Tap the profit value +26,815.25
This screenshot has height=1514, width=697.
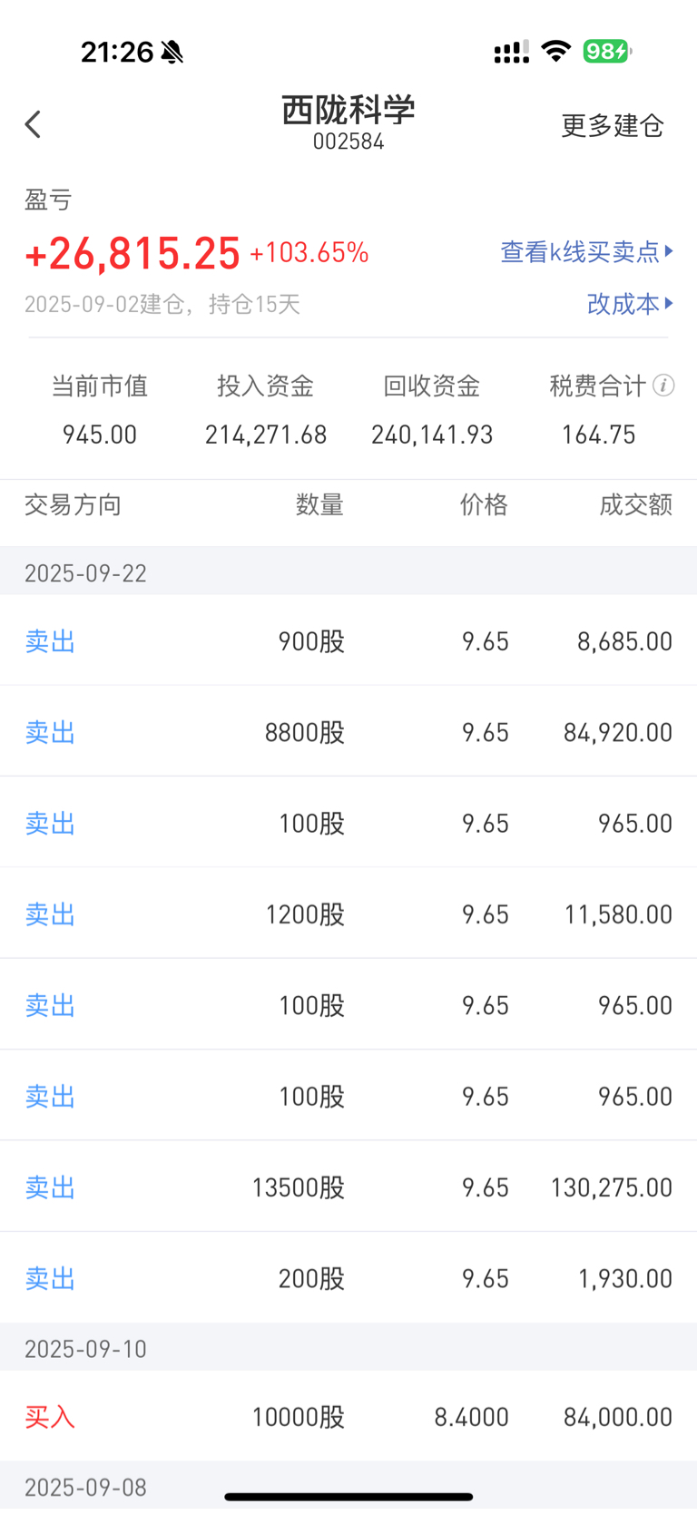(x=133, y=253)
